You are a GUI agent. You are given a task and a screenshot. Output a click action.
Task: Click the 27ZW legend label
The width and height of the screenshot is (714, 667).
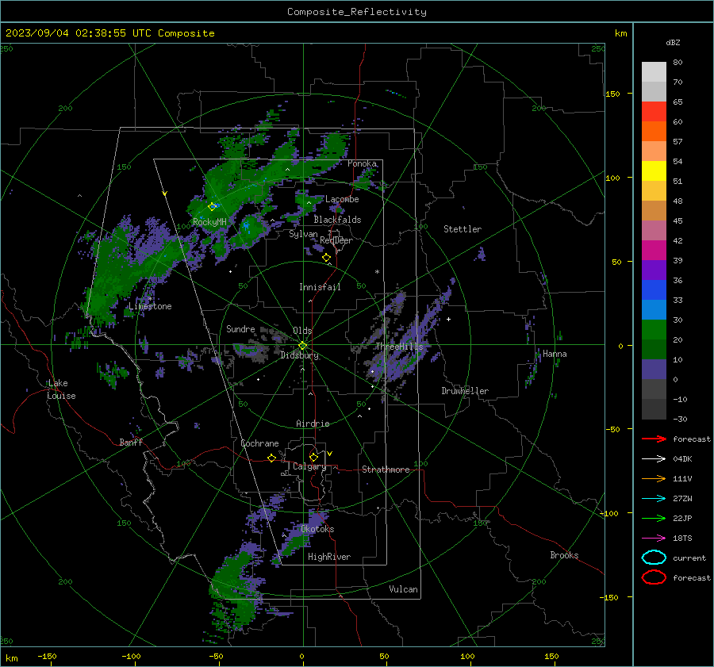pos(682,499)
